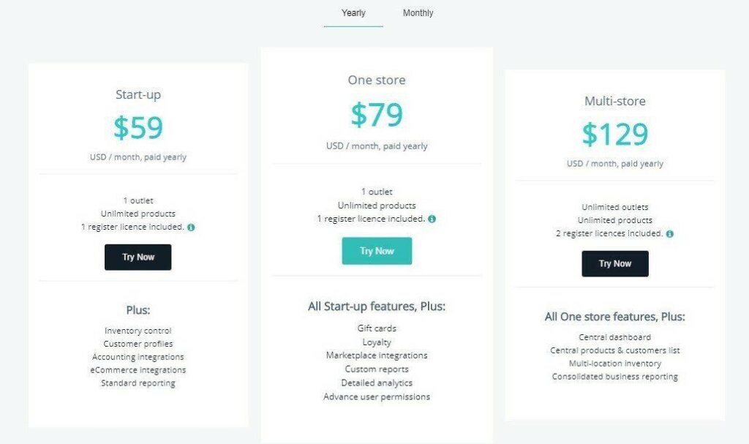Click the $59 Start-up price
Image resolution: width=749 pixels, height=444 pixels.
tap(138, 127)
